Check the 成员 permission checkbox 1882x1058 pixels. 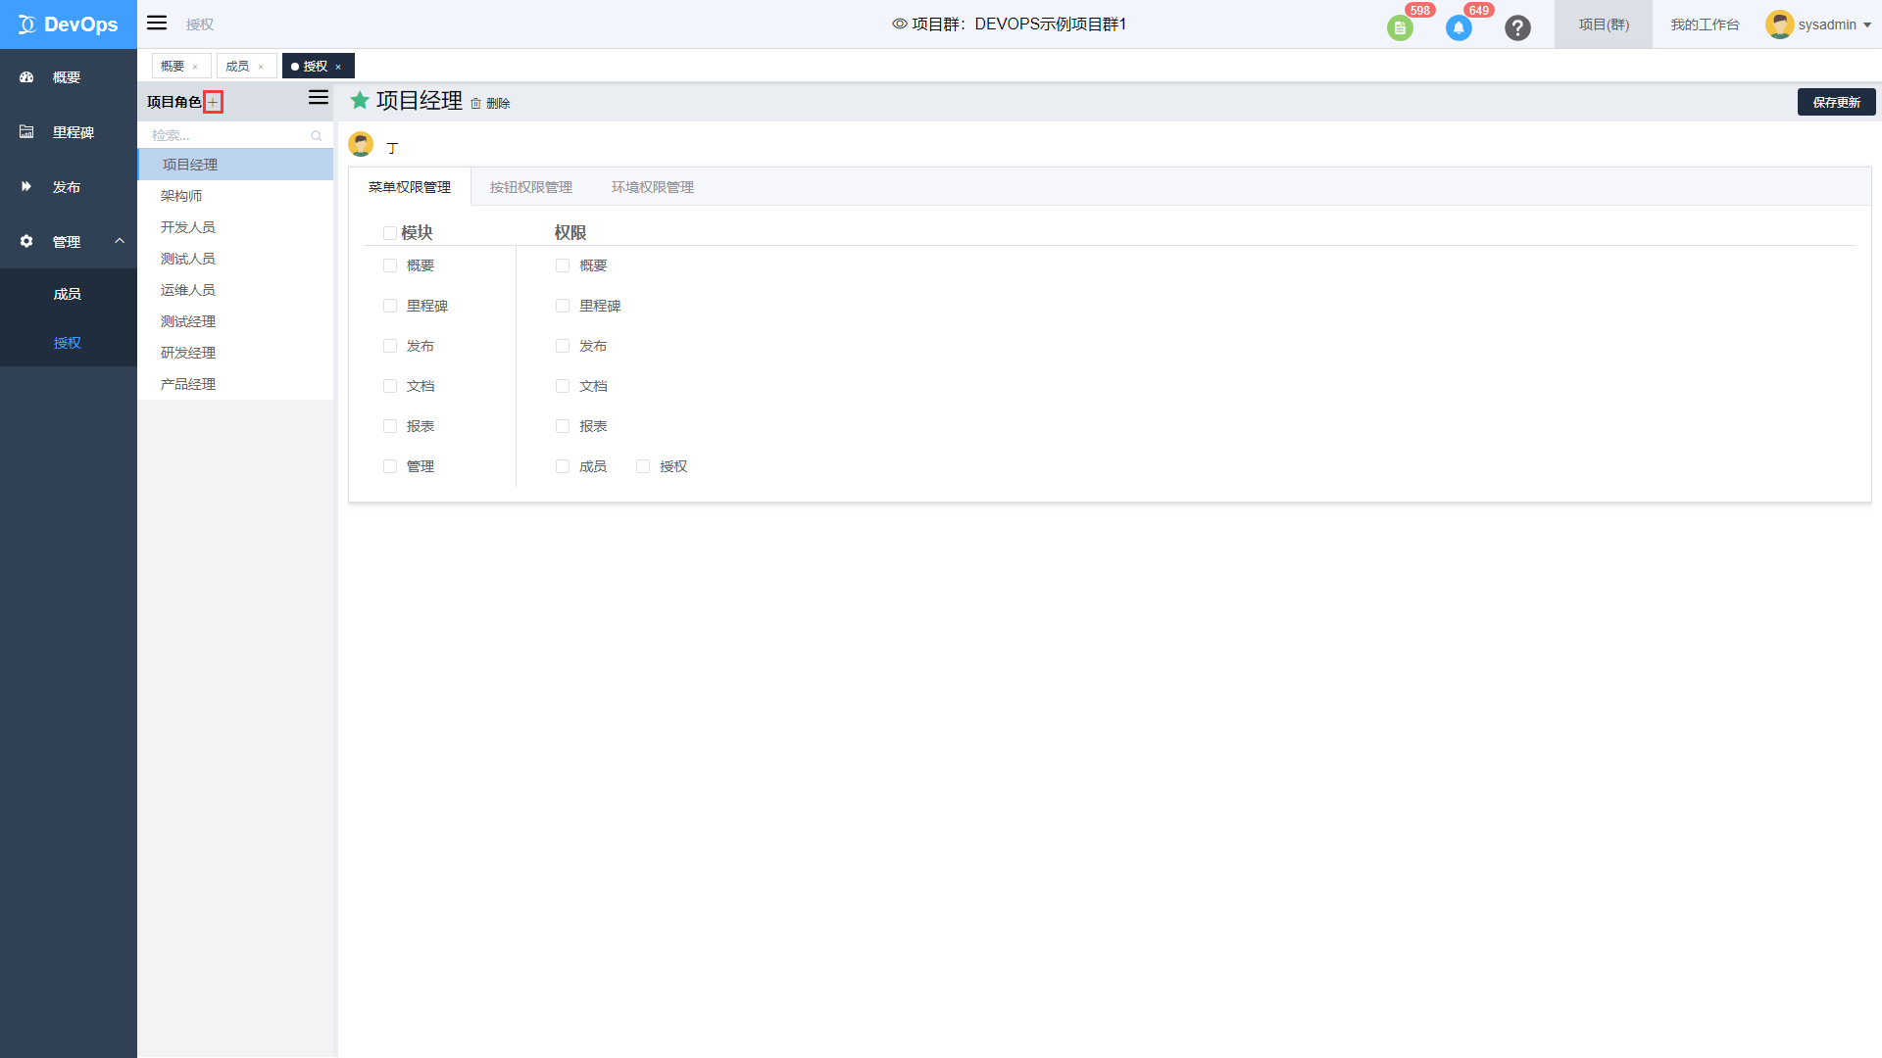(563, 466)
